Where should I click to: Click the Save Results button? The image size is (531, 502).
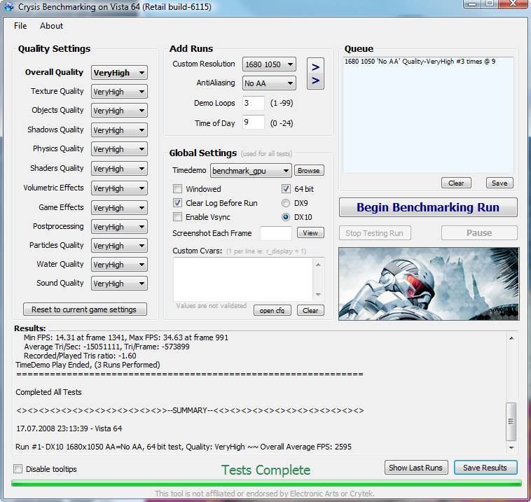click(485, 468)
